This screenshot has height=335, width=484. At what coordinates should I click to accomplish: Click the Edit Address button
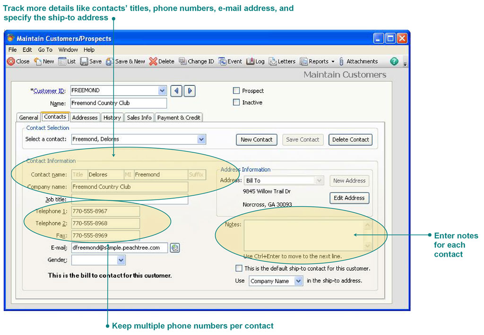tap(349, 198)
